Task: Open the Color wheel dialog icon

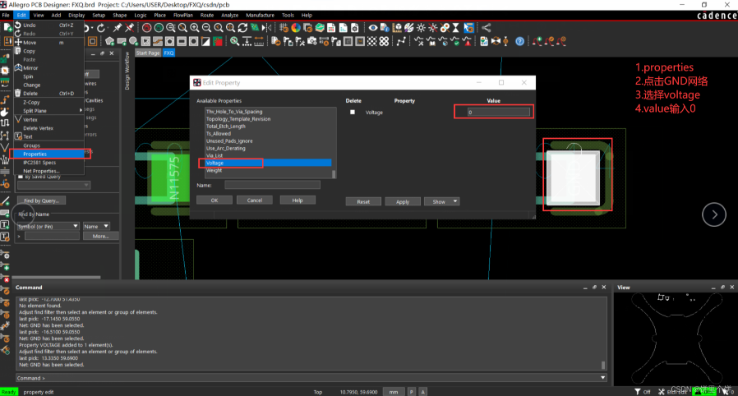Action: tap(296, 28)
